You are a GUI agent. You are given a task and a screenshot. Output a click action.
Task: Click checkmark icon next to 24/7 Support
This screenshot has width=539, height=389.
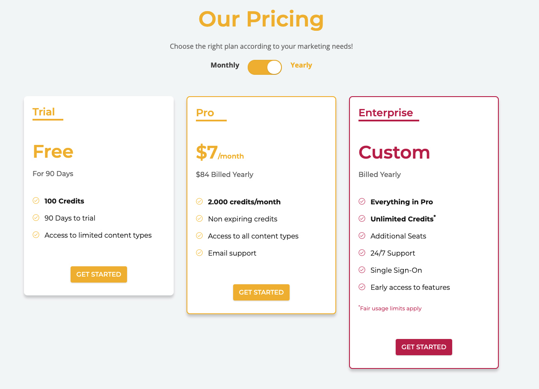(x=362, y=253)
